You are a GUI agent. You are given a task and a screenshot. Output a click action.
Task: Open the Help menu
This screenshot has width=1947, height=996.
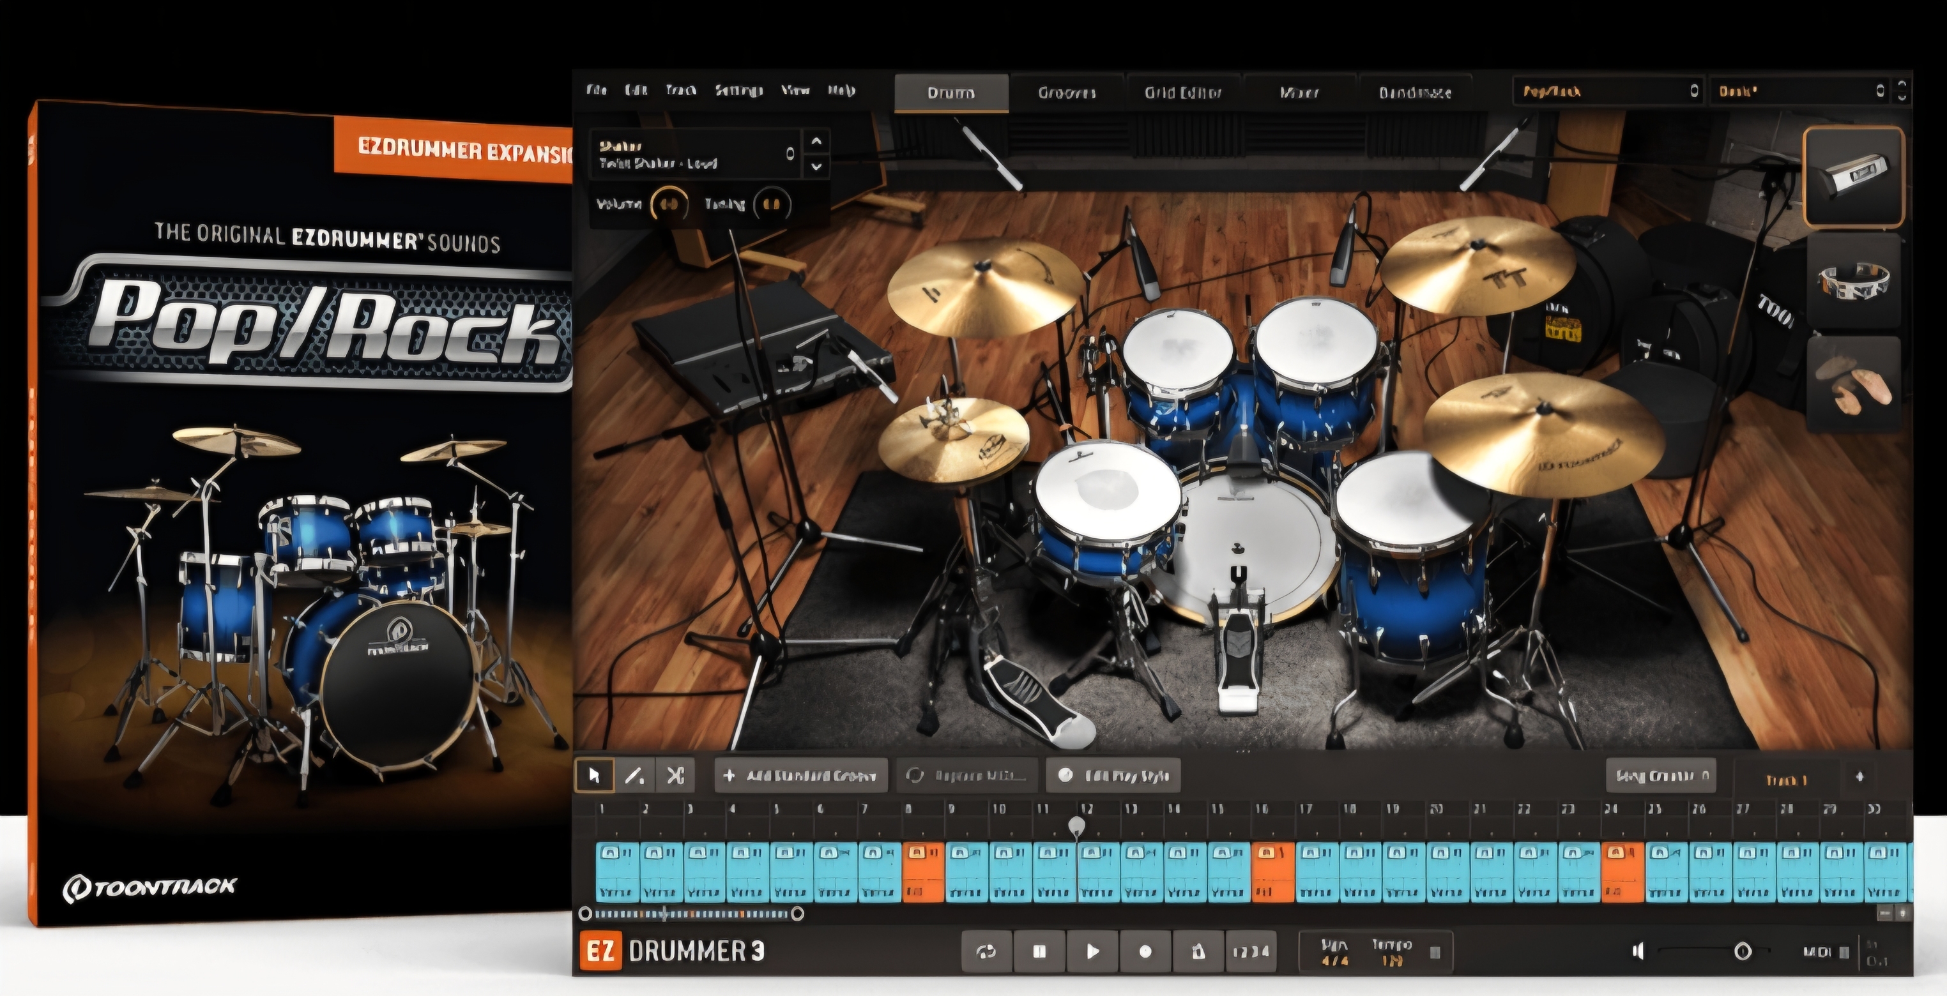coord(841,90)
